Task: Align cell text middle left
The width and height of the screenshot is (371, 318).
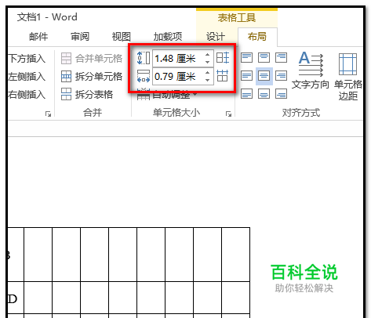Action: [x=246, y=76]
